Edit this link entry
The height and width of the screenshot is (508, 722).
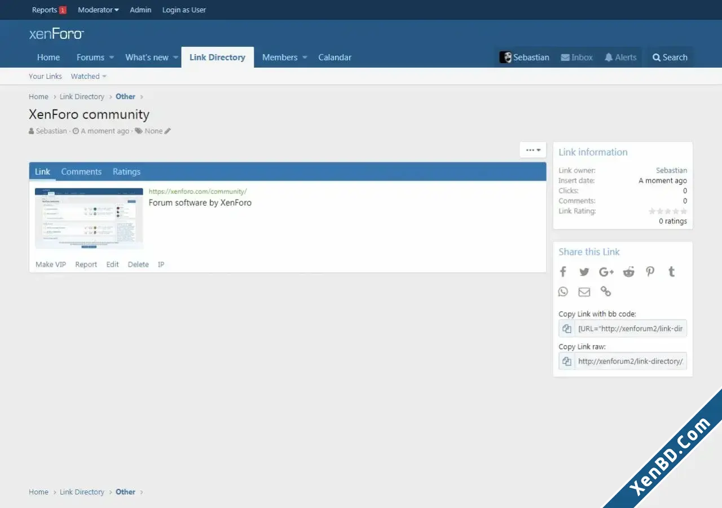tap(113, 264)
